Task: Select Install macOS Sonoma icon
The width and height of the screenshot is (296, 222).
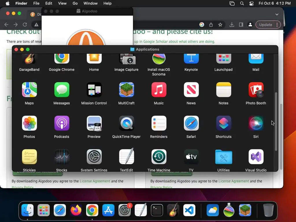Action: tap(159, 59)
